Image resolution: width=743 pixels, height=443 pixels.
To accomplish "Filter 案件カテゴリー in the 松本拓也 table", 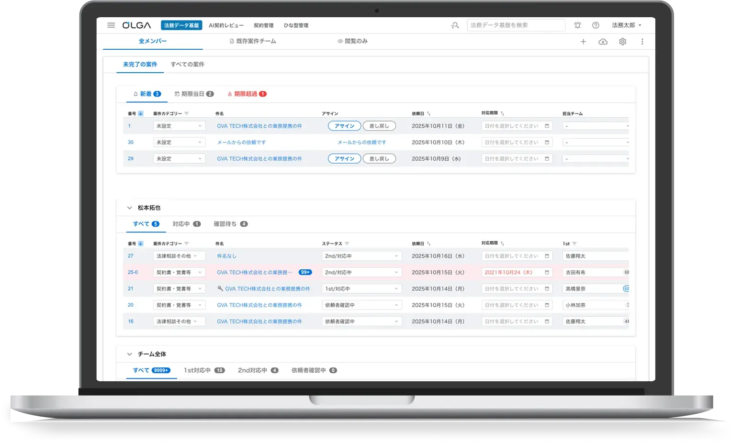I will click(186, 244).
